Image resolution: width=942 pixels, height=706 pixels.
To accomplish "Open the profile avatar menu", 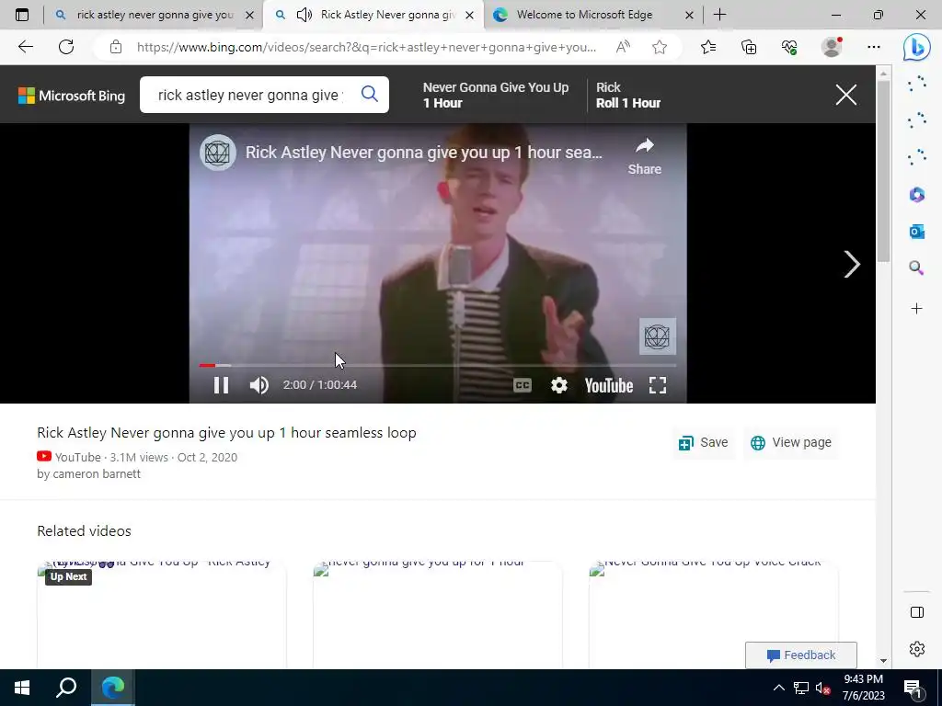I will pyautogui.click(x=832, y=47).
